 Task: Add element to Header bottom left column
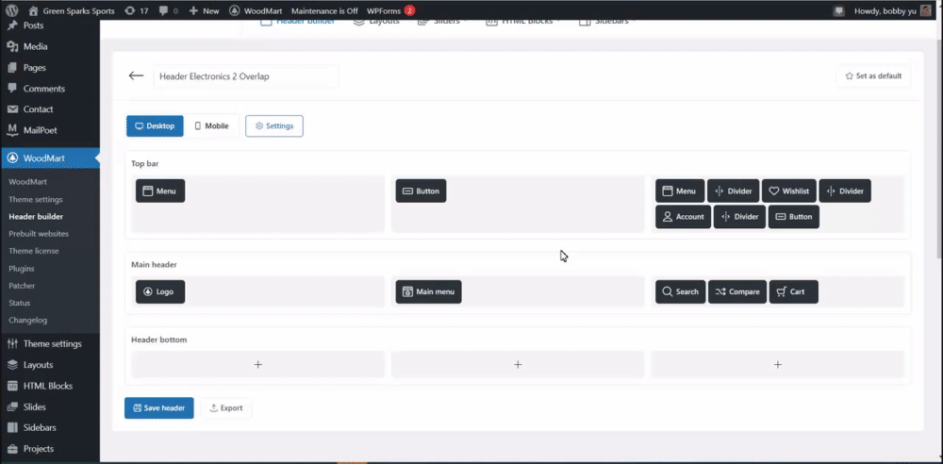pyautogui.click(x=258, y=364)
